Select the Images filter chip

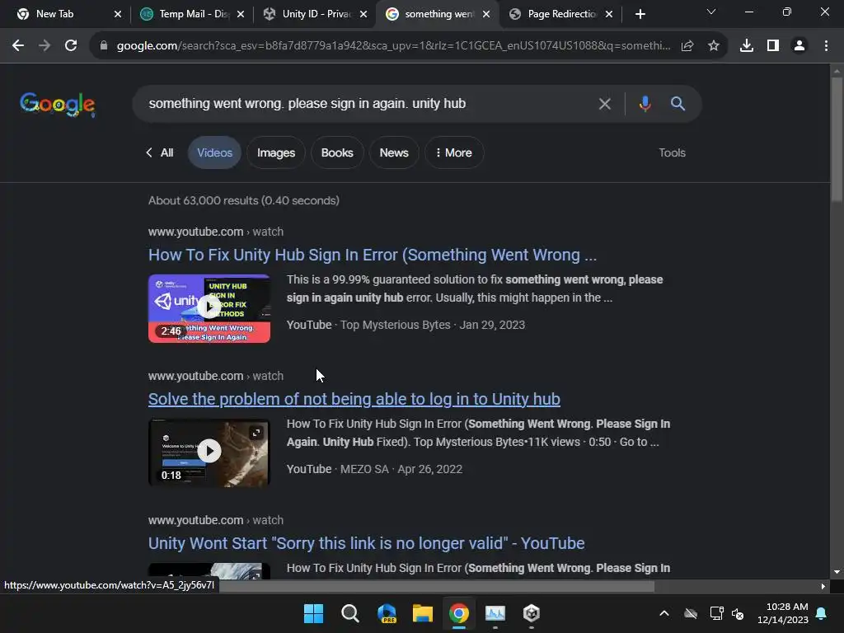[275, 152]
